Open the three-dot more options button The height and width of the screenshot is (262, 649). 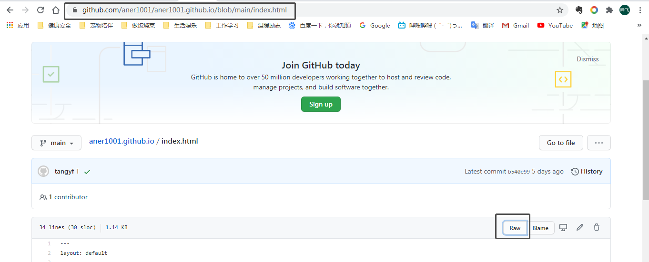pyautogui.click(x=599, y=143)
